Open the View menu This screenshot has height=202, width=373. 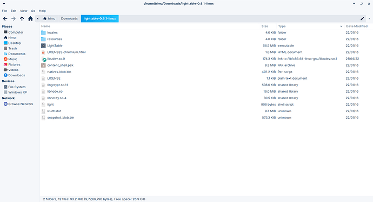24,11
